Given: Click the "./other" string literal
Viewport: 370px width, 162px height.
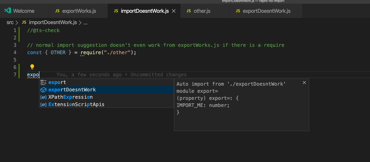Looking at the screenshot, I should click(117, 52).
